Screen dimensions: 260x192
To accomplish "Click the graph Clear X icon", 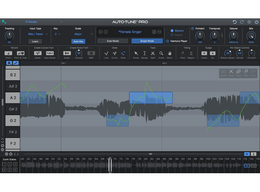I will click(x=231, y=71).
